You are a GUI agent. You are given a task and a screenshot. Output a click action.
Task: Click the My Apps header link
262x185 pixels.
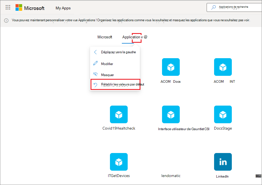pyautogui.click(x=63, y=8)
